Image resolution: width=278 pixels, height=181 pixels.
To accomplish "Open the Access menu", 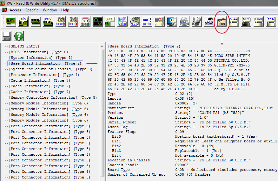I will click(x=15, y=10).
